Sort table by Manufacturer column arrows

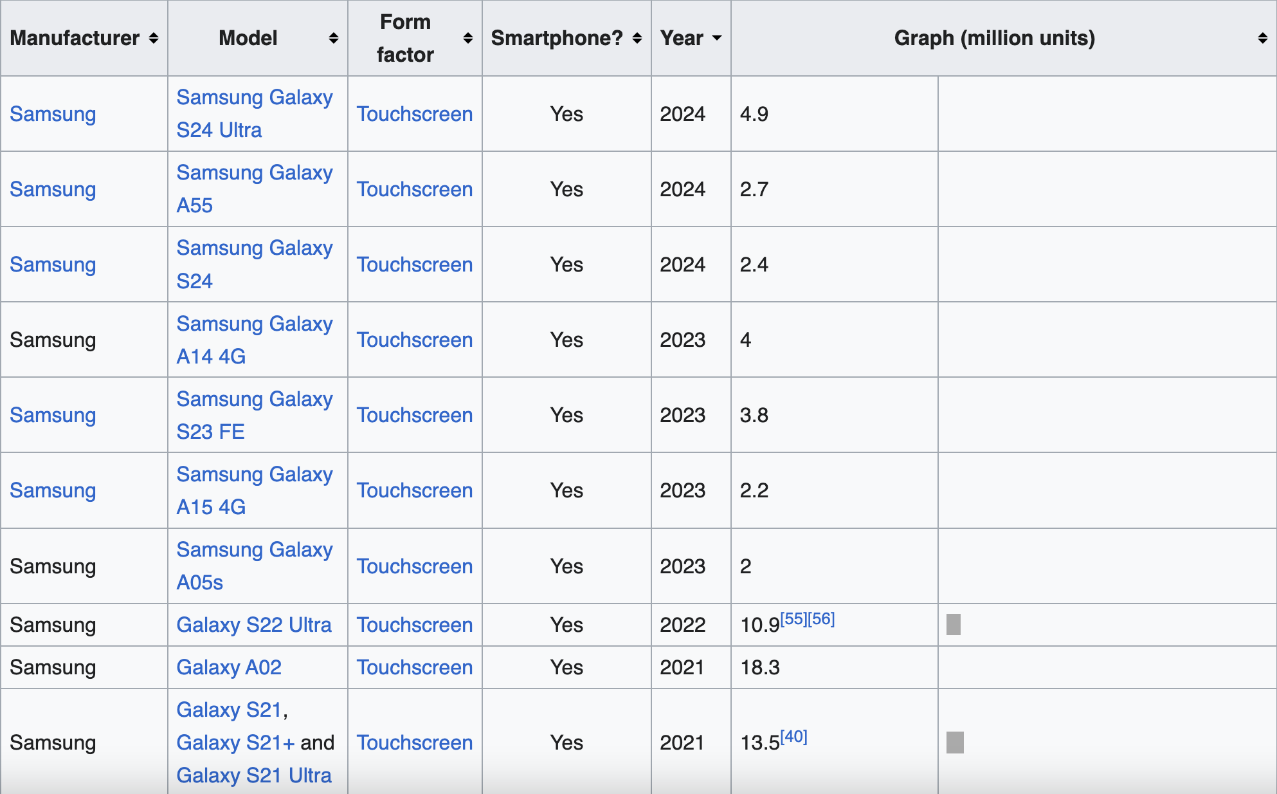[x=153, y=39]
